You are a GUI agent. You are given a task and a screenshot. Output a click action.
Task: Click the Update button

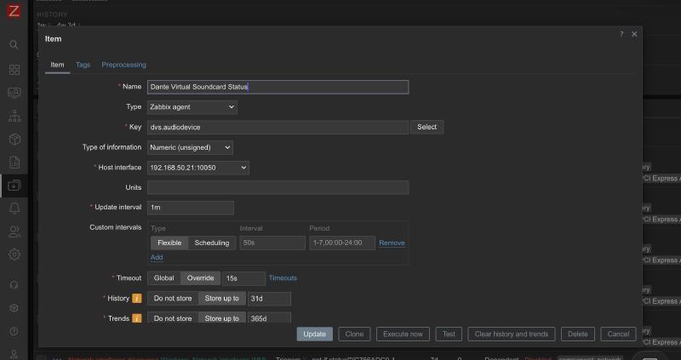coord(314,334)
